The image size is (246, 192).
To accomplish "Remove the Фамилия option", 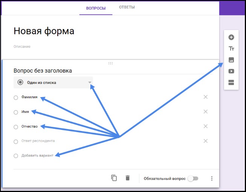I will [205, 97].
